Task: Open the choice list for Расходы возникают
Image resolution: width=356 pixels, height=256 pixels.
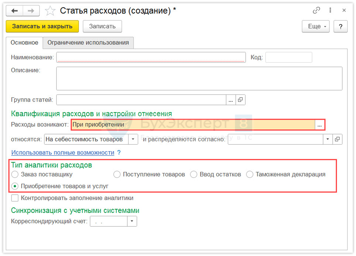Action: pos(319,125)
